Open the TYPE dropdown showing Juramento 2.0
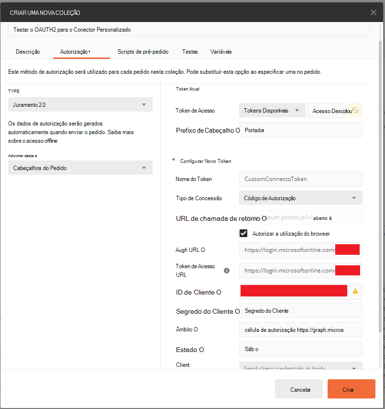Viewport: 385px width, 409px height. (x=80, y=104)
